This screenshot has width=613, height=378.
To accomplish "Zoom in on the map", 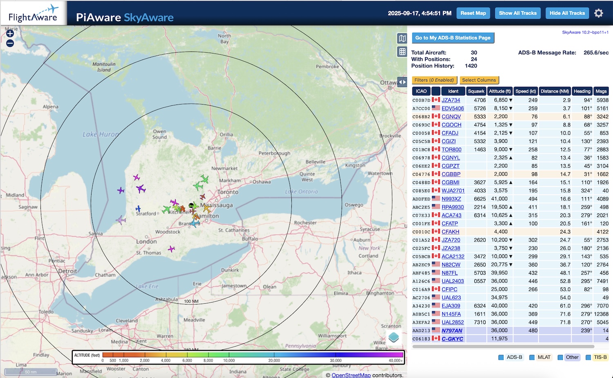I will point(10,34).
